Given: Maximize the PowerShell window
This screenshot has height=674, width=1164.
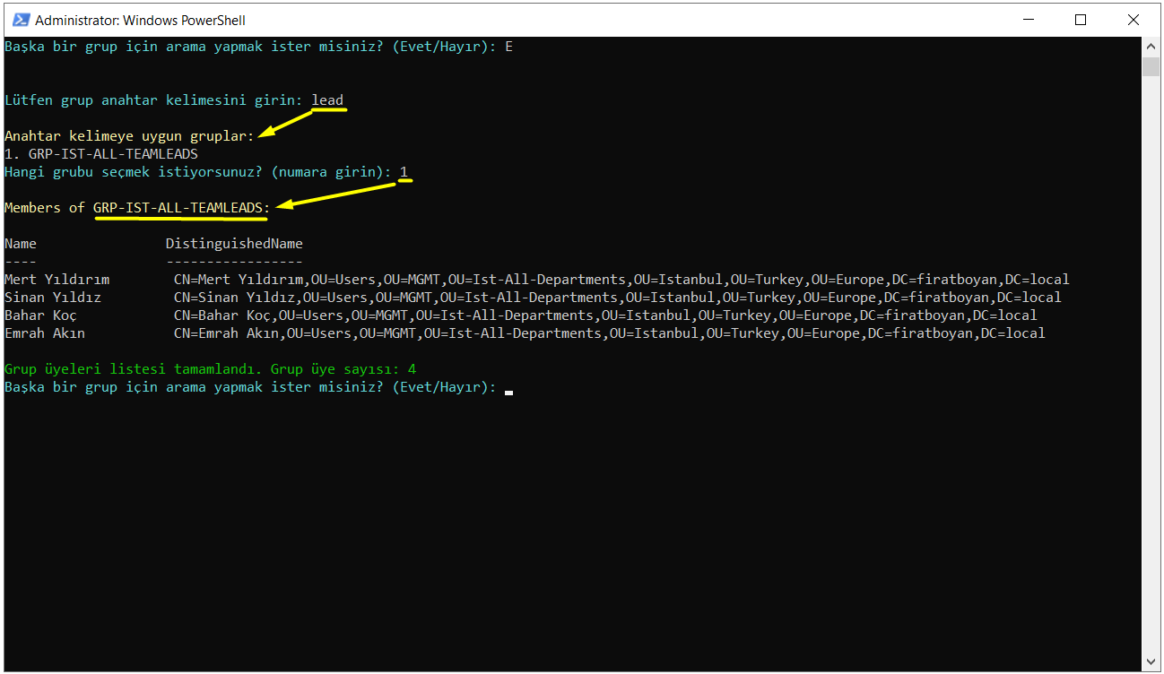Looking at the screenshot, I should 1081,19.
